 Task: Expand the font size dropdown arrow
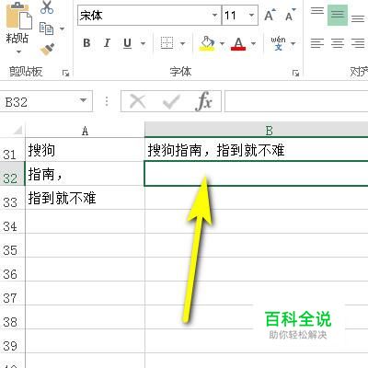(252, 15)
